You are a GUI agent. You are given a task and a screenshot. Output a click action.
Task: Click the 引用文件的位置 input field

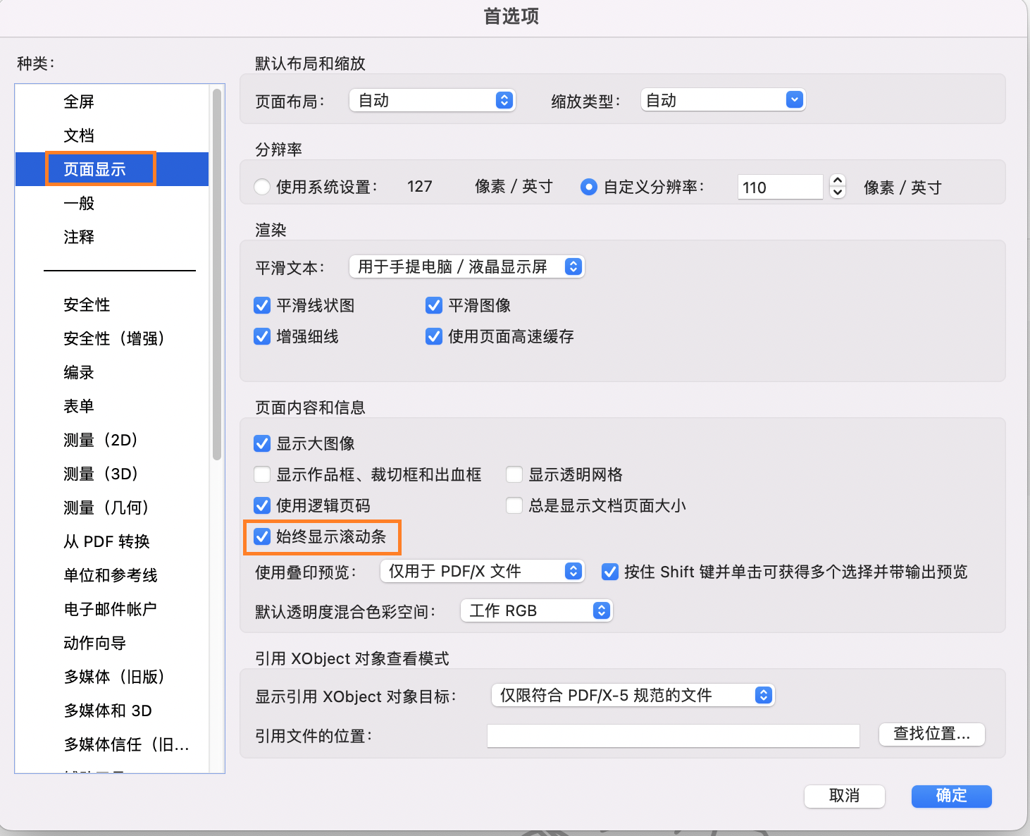(672, 735)
